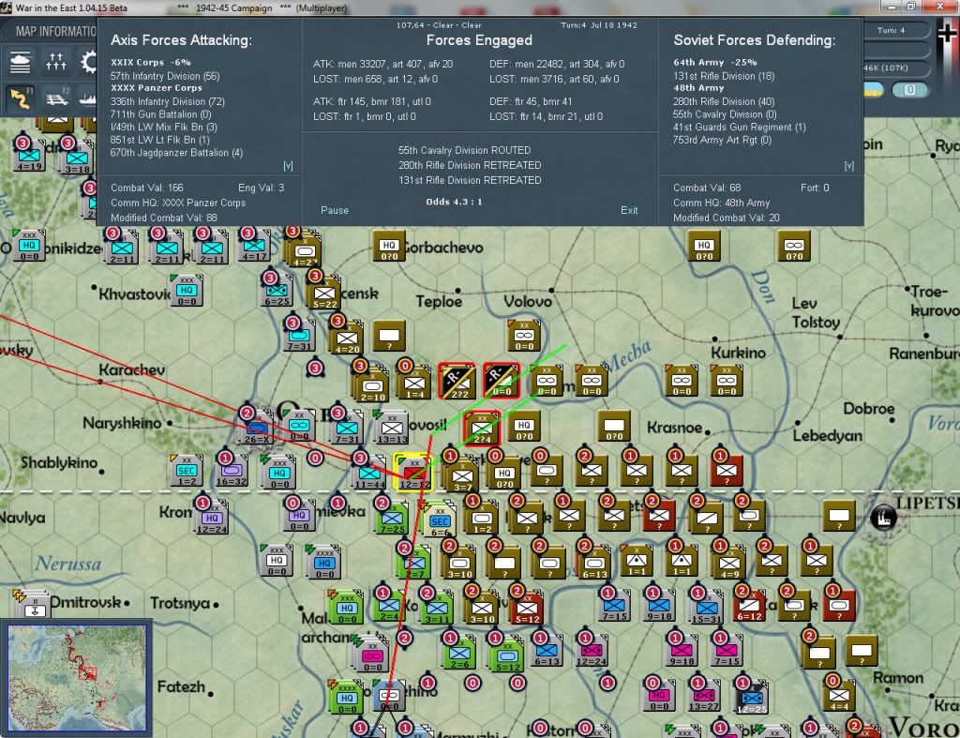This screenshot has height=738, width=960.
Task: Select the red 5=12 infantry counter
Action: point(527,608)
